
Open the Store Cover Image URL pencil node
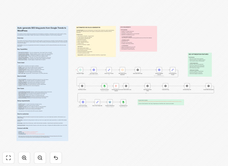[97, 102]
